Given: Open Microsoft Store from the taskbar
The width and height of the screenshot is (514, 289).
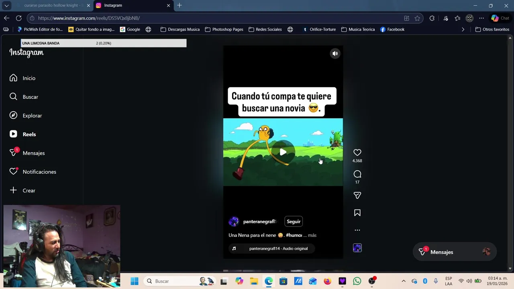Looking at the screenshot, I should pos(283,281).
